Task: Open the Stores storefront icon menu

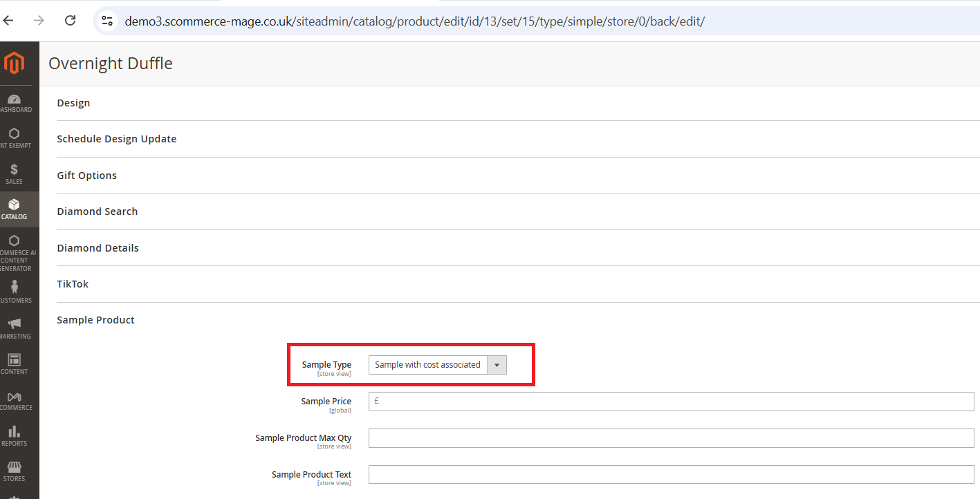Action: [14, 471]
